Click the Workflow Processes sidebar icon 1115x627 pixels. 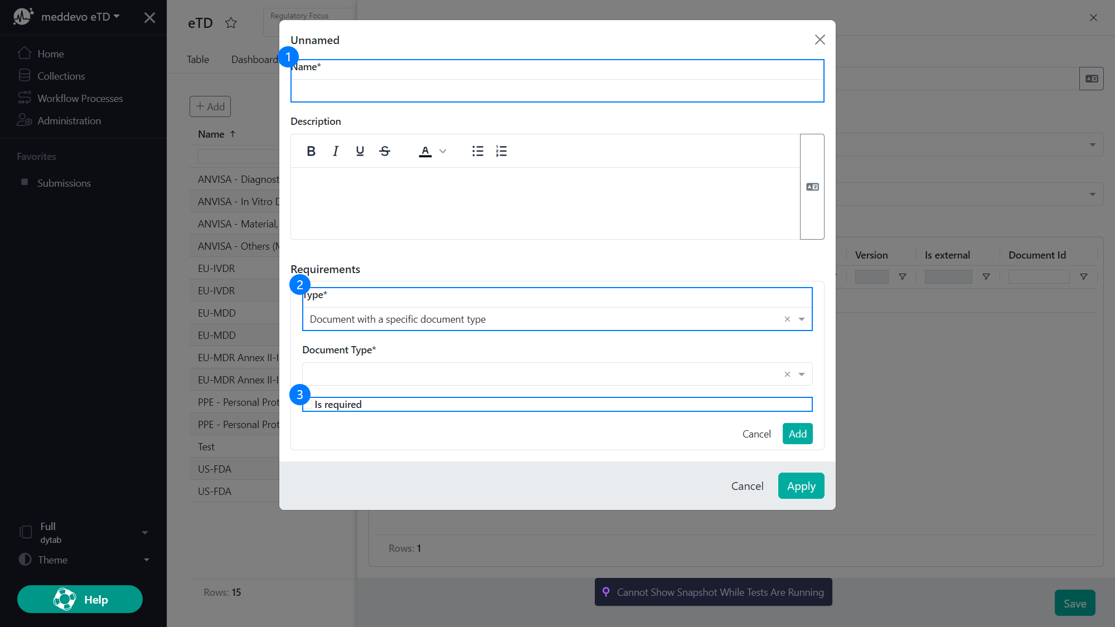(25, 98)
